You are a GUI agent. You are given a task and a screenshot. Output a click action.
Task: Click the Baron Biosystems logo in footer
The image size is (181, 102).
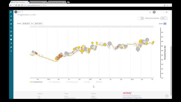coord(128,93)
